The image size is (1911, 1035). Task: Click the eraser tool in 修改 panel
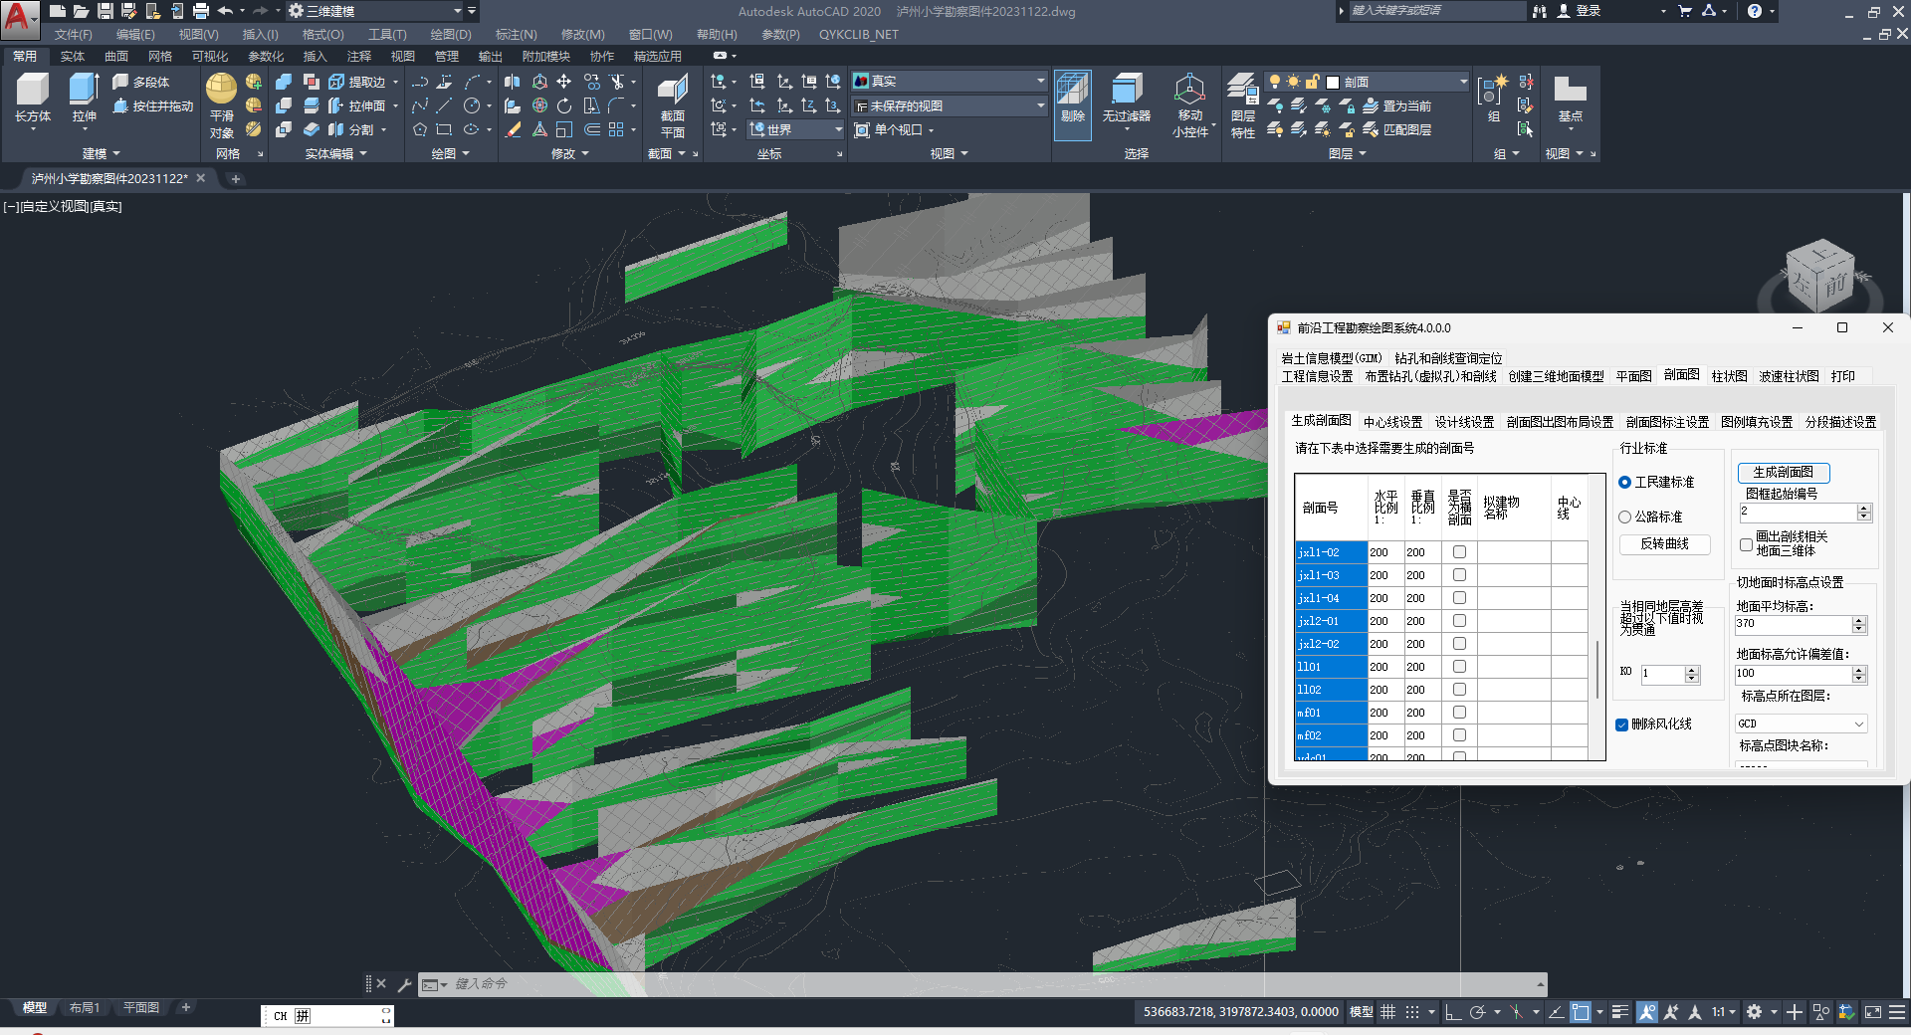[x=514, y=129]
